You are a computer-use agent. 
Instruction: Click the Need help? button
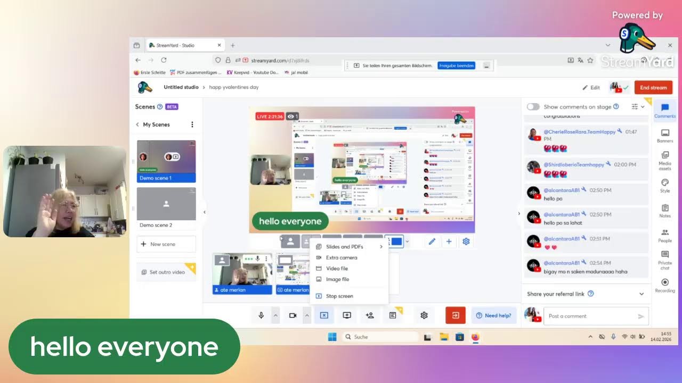point(494,315)
